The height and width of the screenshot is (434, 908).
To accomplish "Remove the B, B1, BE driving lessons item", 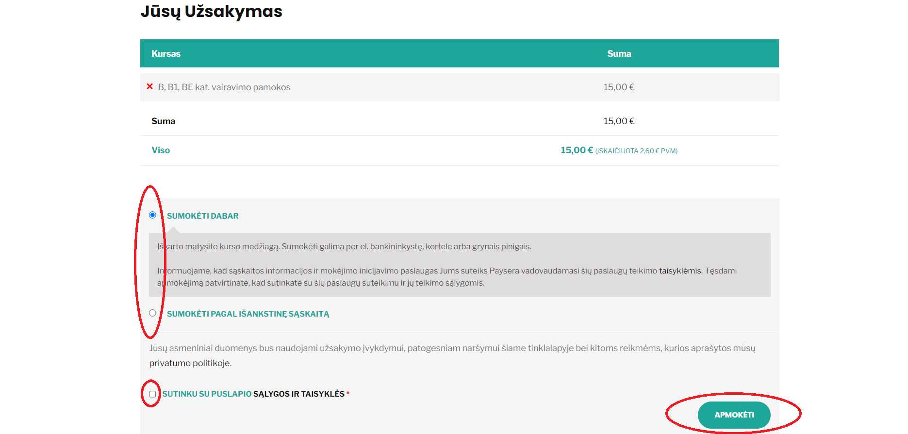I will [149, 86].
